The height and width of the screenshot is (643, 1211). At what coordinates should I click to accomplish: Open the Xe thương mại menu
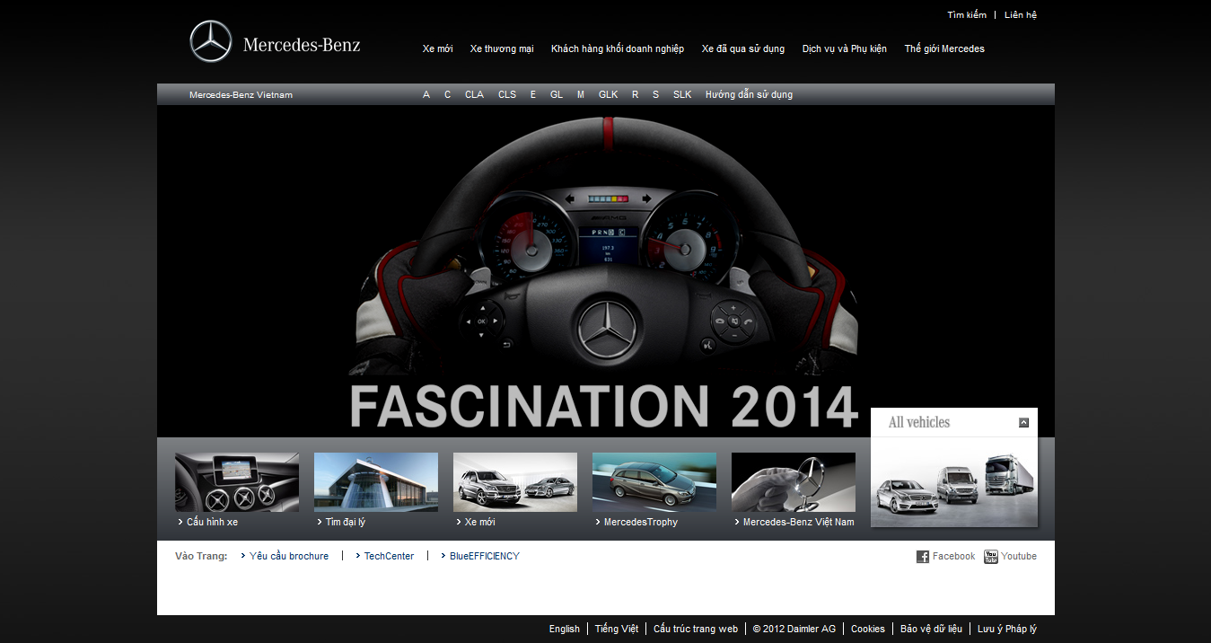(502, 48)
